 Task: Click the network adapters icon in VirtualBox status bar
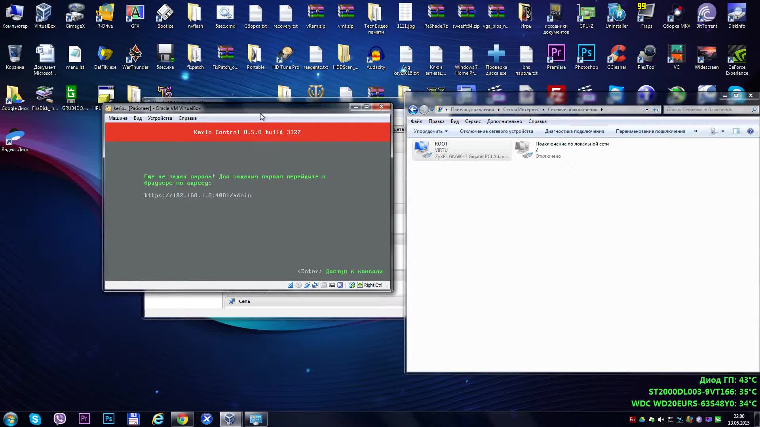click(315, 285)
